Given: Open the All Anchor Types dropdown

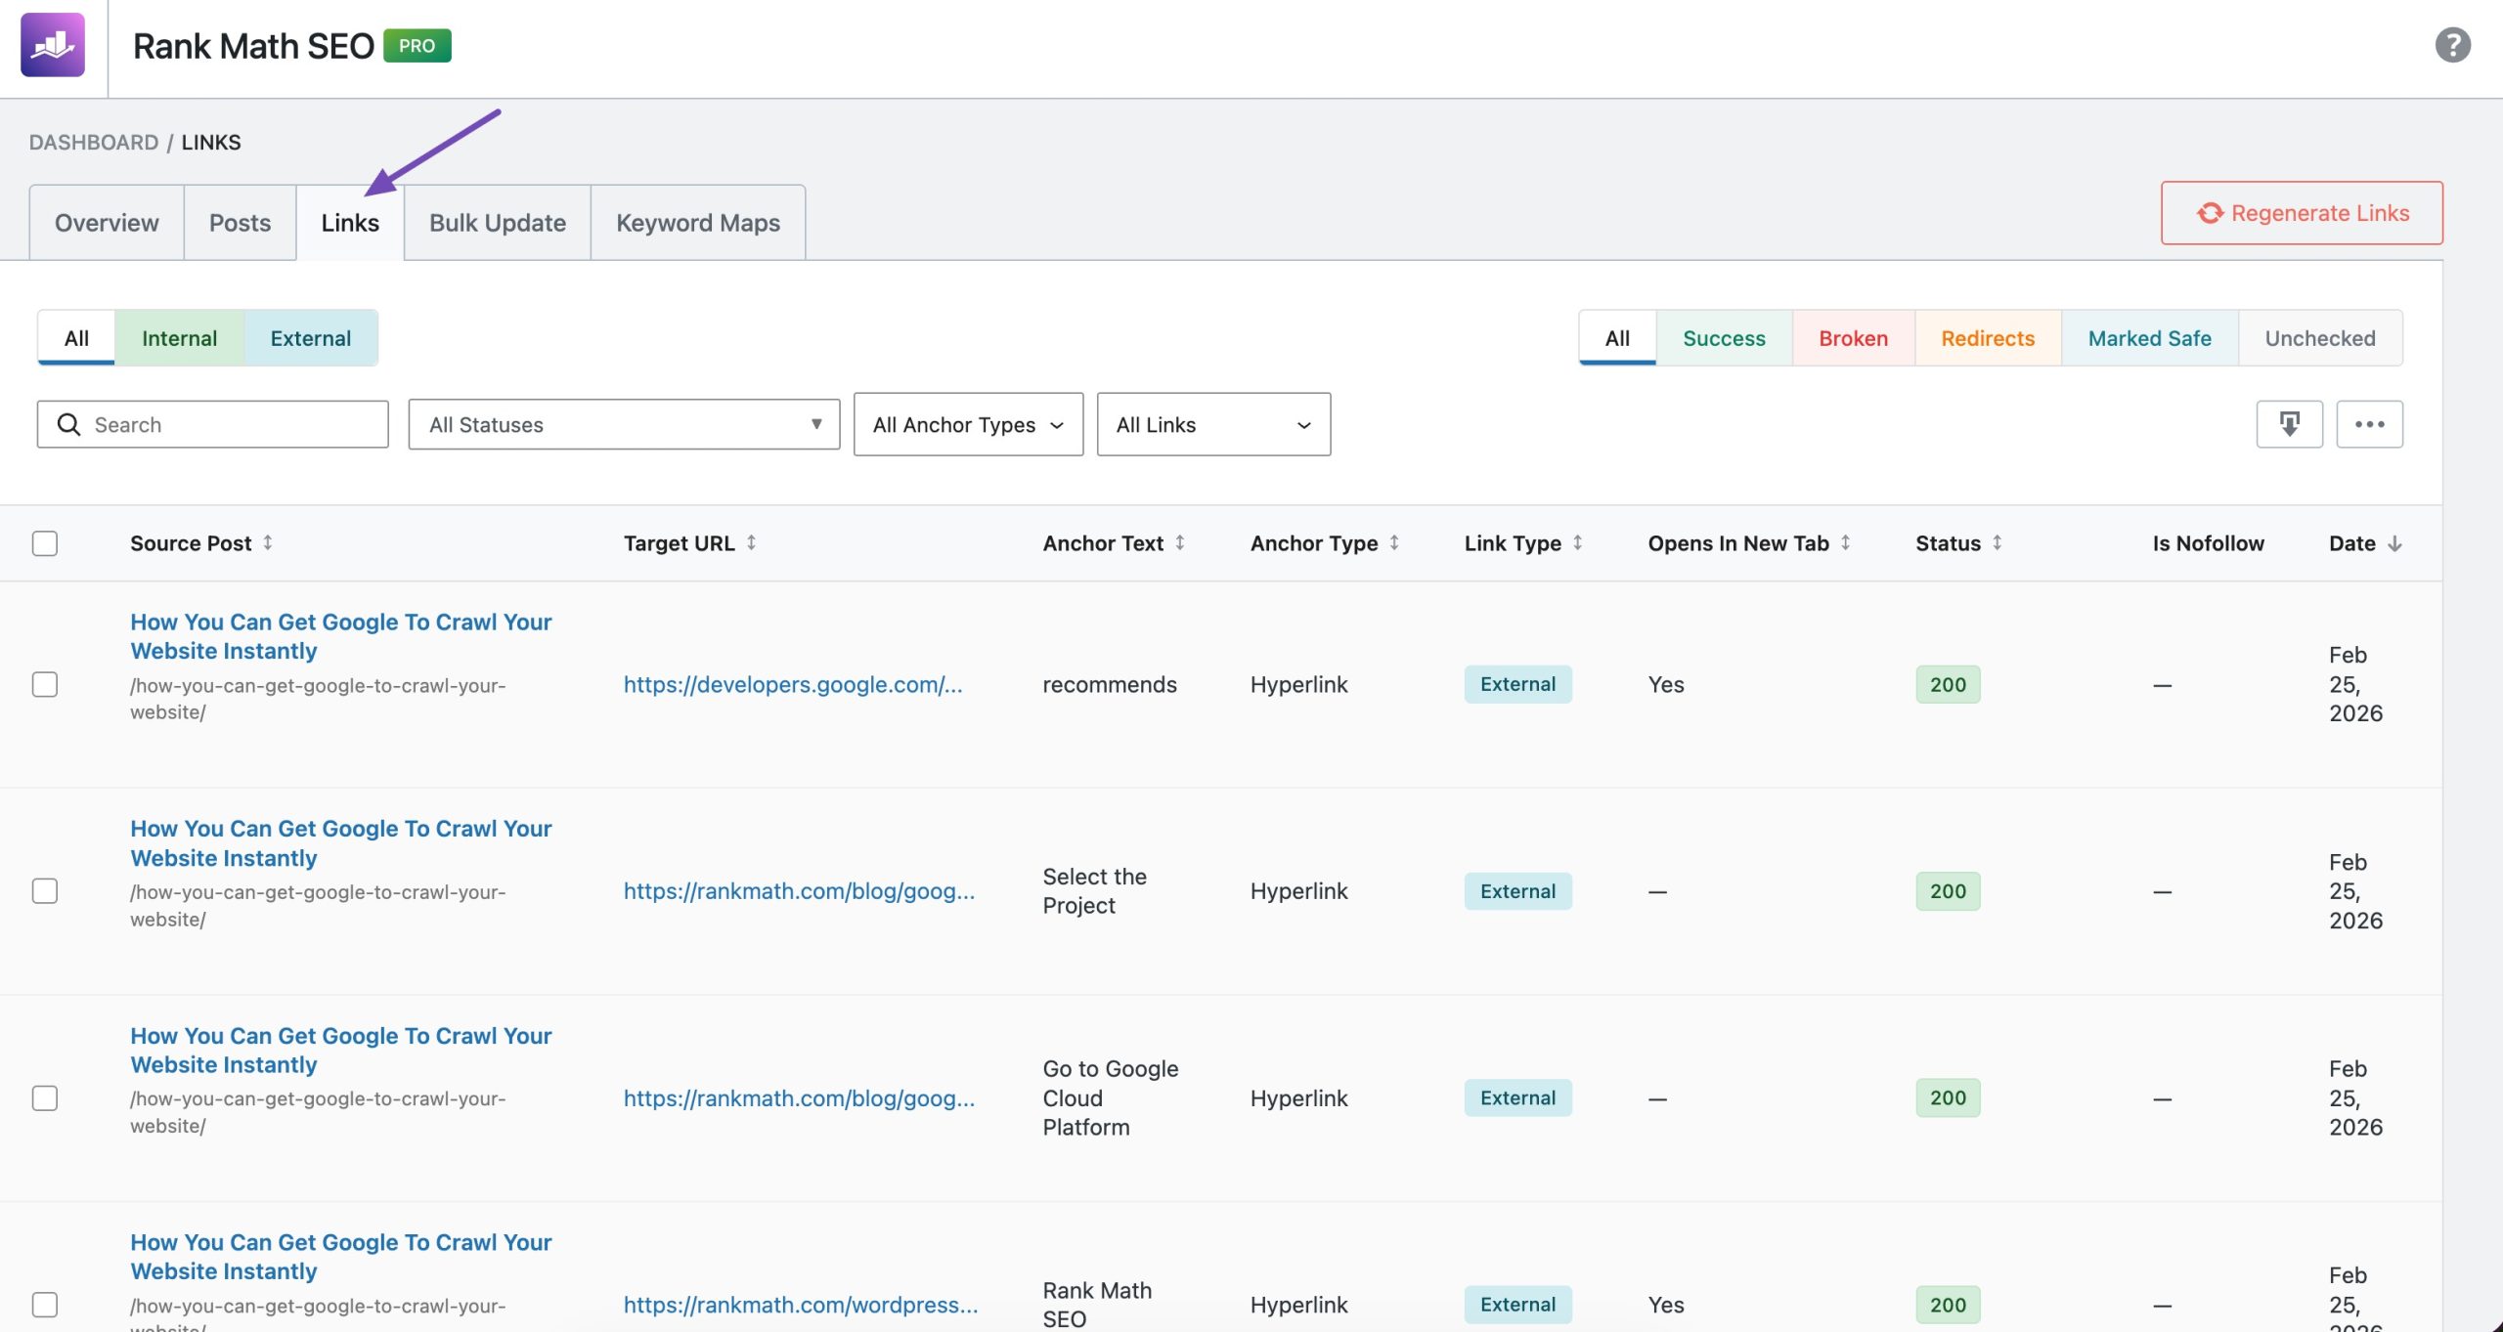Looking at the screenshot, I should click(x=967, y=424).
